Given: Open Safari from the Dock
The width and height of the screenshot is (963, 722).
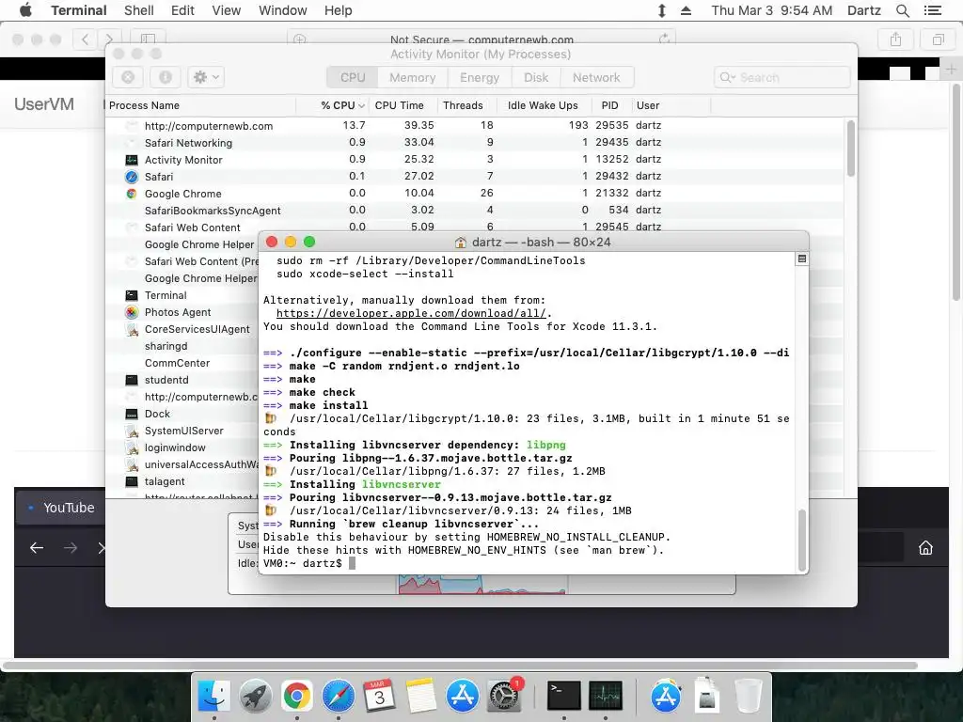Looking at the screenshot, I should (338, 696).
